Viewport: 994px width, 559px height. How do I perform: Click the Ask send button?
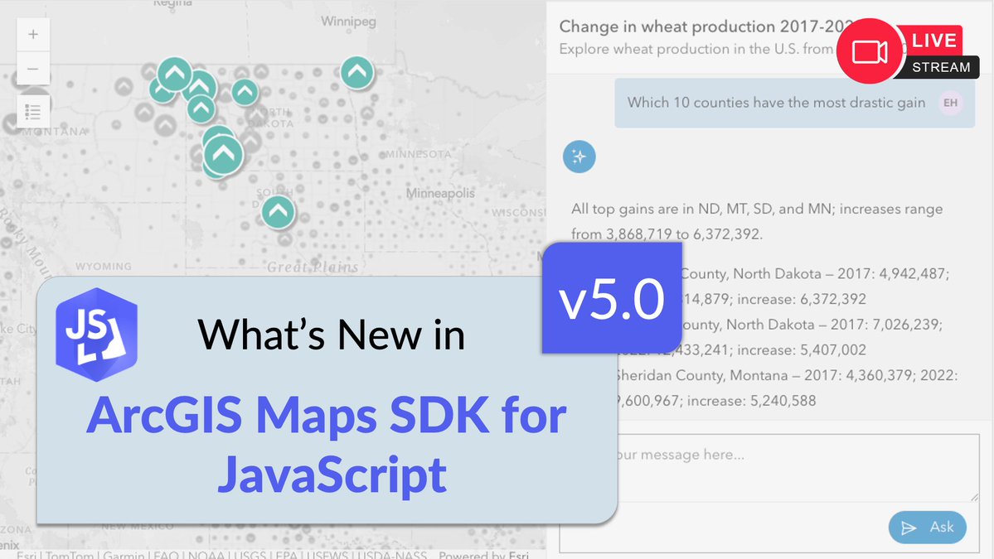(x=927, y=528)
